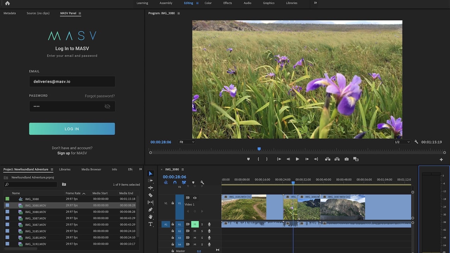The image size is (450, 253).
Task: Toggle password visibility eye icon
Action: 107,106
